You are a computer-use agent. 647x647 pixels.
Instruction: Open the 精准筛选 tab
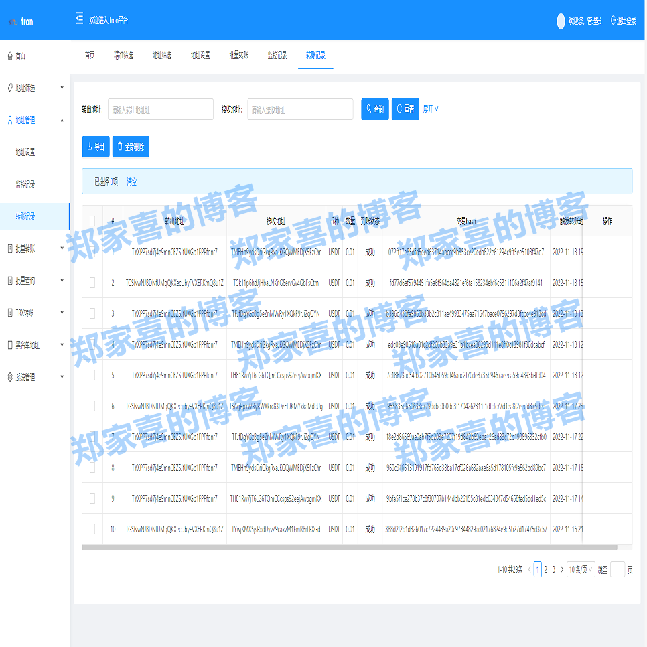coord(123,56)
